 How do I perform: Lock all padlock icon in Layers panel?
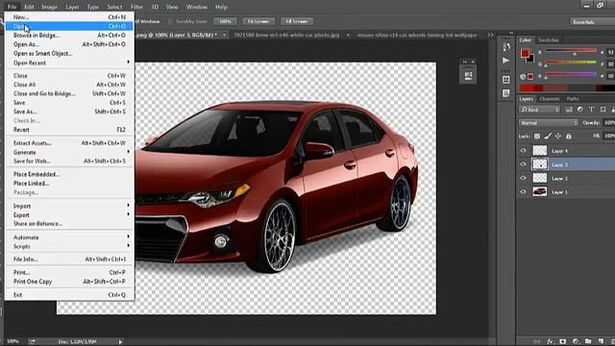pyautogui.click(x=568, y=136)
